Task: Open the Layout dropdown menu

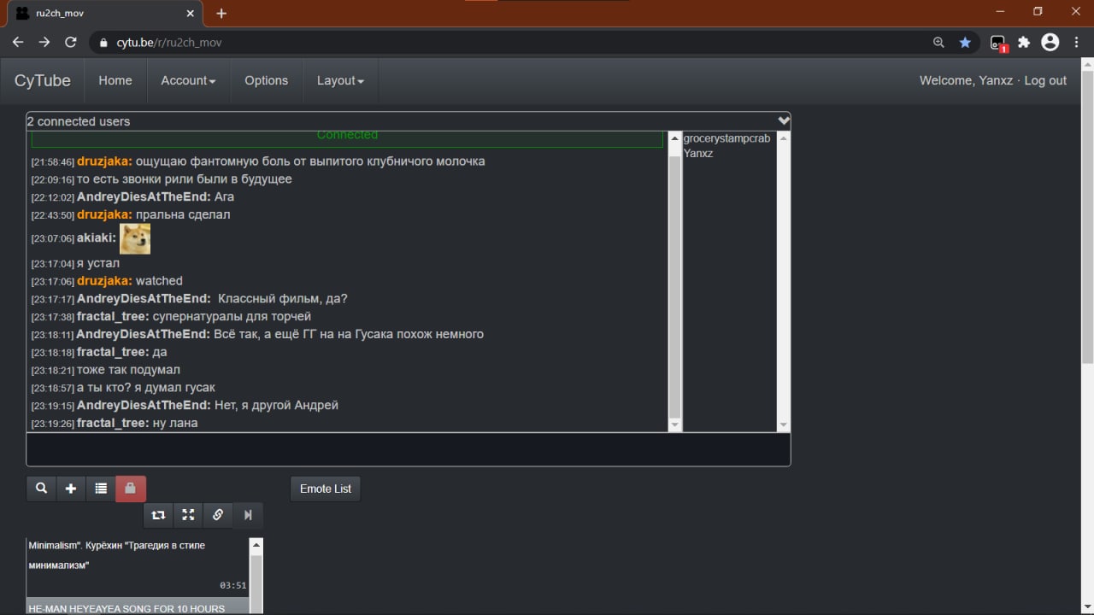Action: (x=340, y=80)
